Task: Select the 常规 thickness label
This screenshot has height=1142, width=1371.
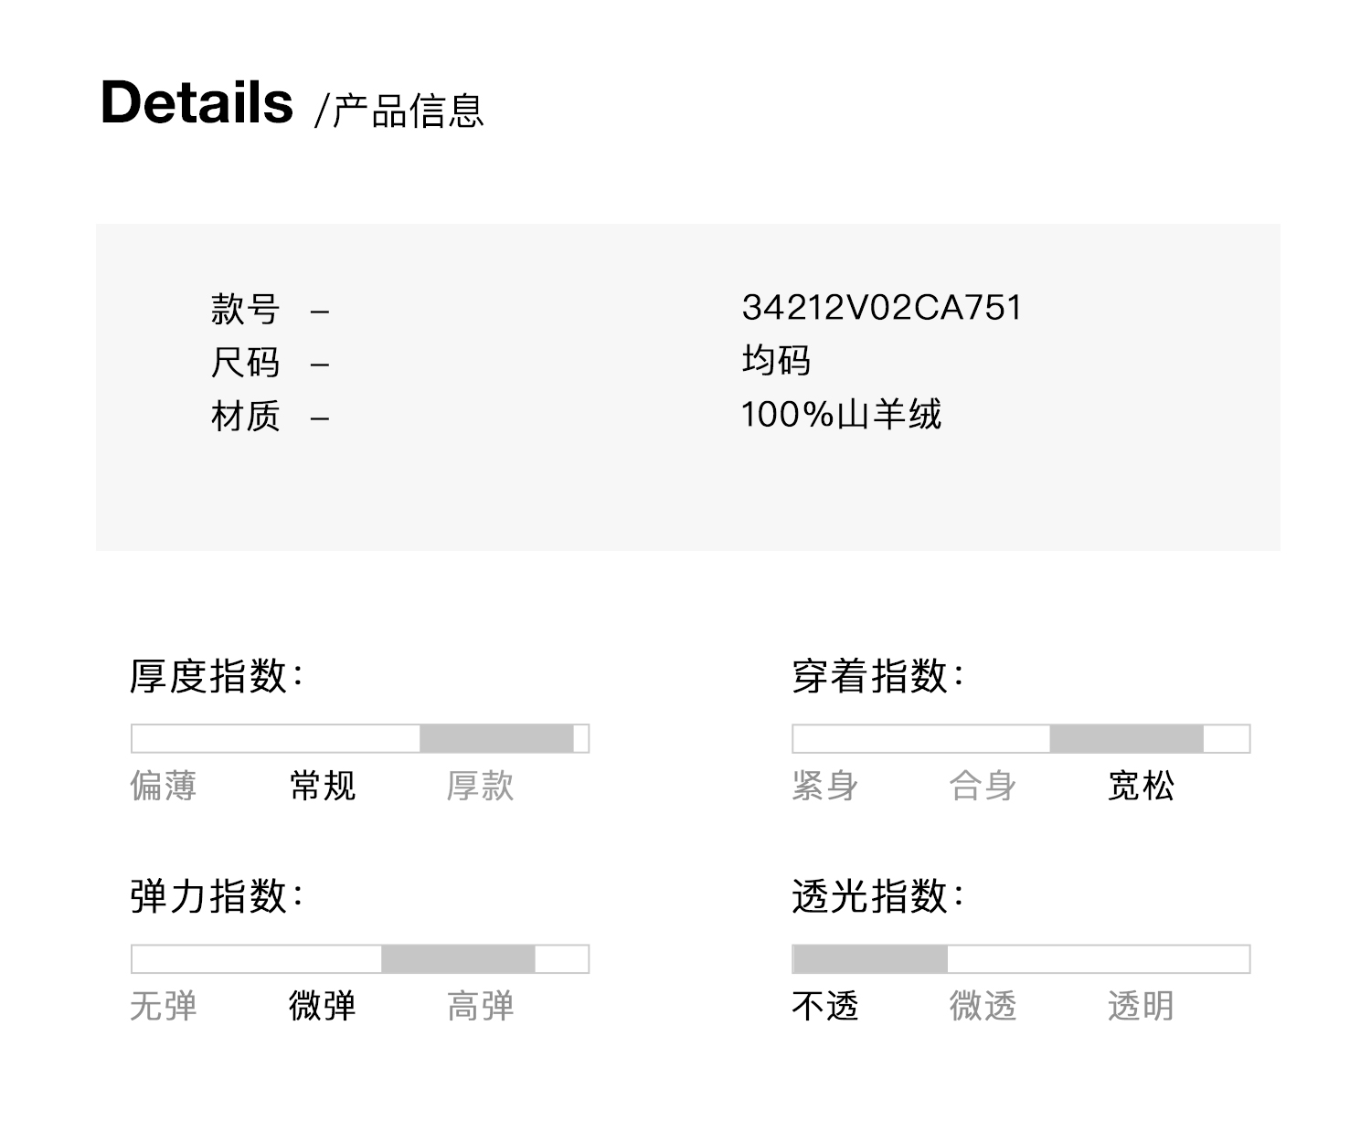Action: (x=322, y=786)
